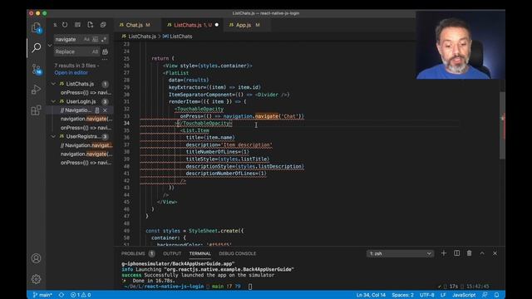The height and width of the screenshot is (299, 532).
Task: Clear the search results
Action: click(77, 25)
